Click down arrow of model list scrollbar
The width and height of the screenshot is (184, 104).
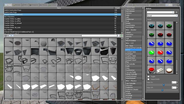tap(177, 73)
